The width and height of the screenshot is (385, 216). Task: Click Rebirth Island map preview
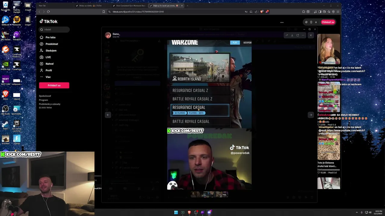[x=200, y=68]
